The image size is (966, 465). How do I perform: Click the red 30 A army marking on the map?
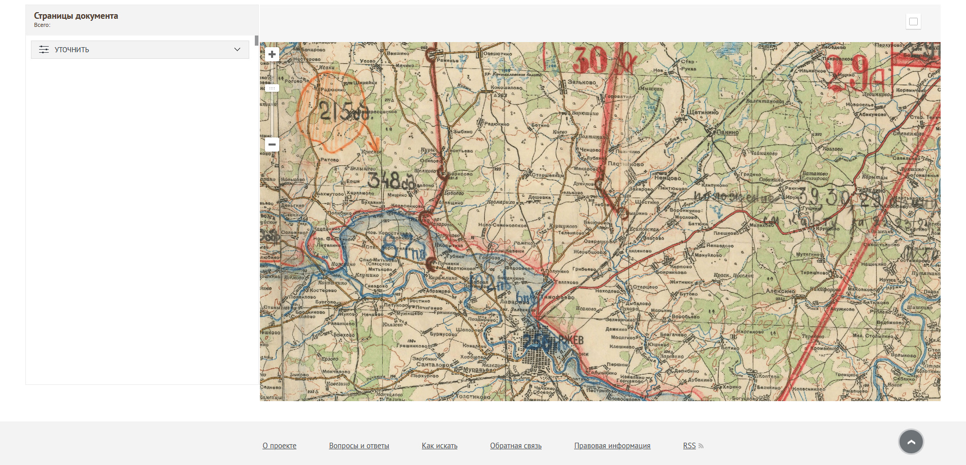coord(599,61)
